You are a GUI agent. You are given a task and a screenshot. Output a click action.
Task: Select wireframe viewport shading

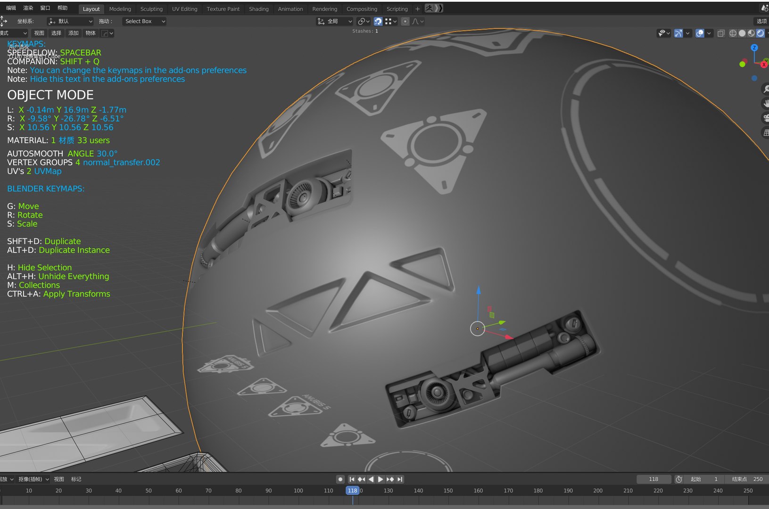coord(733,33)
